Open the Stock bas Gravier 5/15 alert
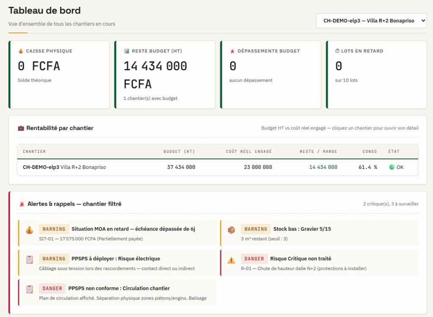Image resolution: width=433 pixels, height=317 pixels. click(x=320, y=233)
